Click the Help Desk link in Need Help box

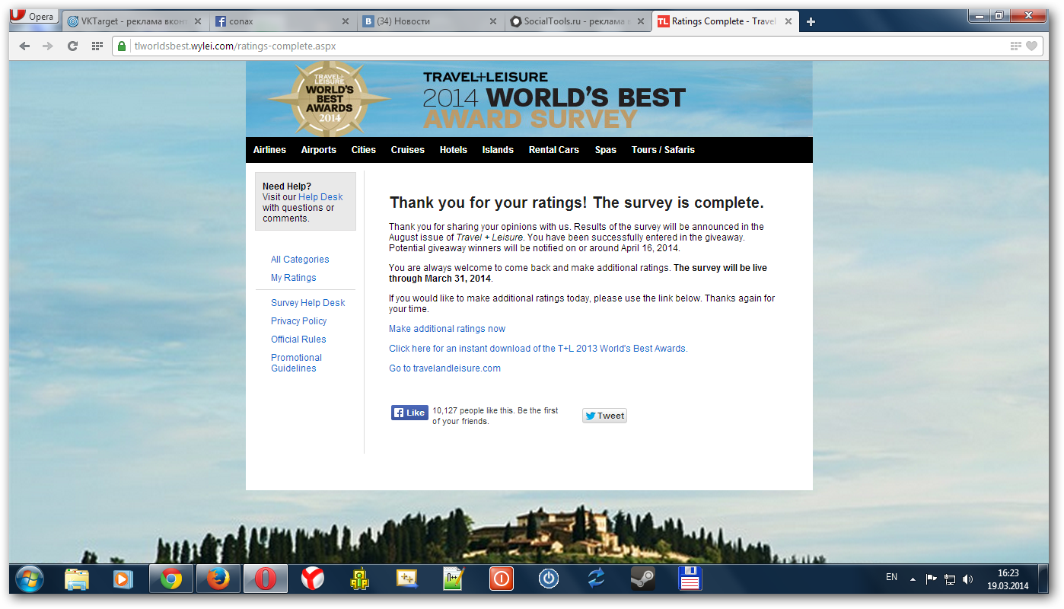pos(320,197)
